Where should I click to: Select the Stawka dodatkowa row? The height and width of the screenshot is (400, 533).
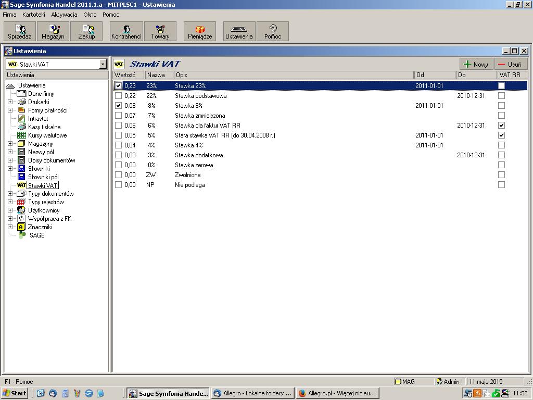[x=320, y=155]
